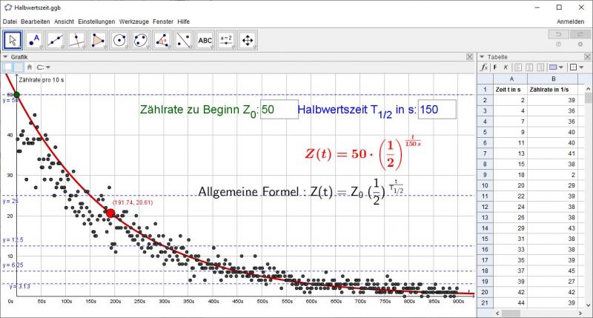The height and width of the screenshot is (318, 593).
Task: Select the Circle with center tool
Action: coord(119,40)
